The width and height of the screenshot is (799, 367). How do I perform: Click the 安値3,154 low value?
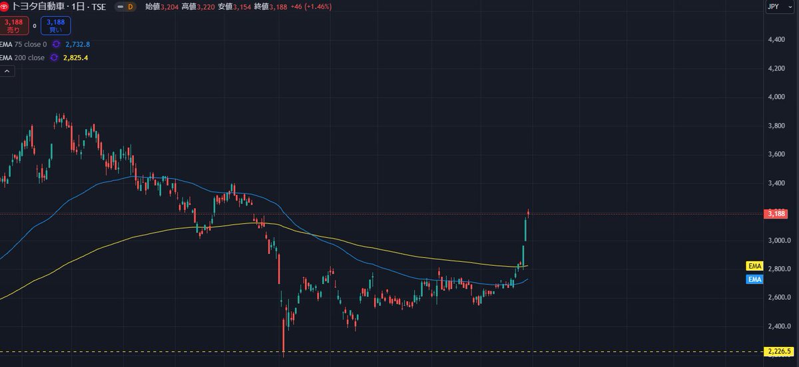pyautogui.click(x=235, y=7)
